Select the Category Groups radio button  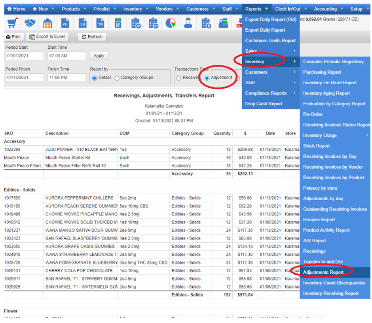(117, 78)
